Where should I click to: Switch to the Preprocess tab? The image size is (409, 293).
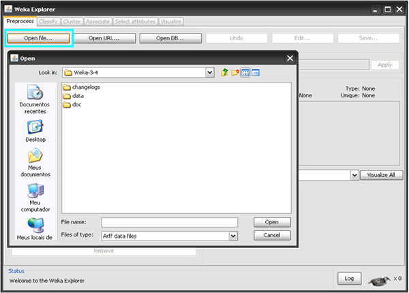click(20, 21)
